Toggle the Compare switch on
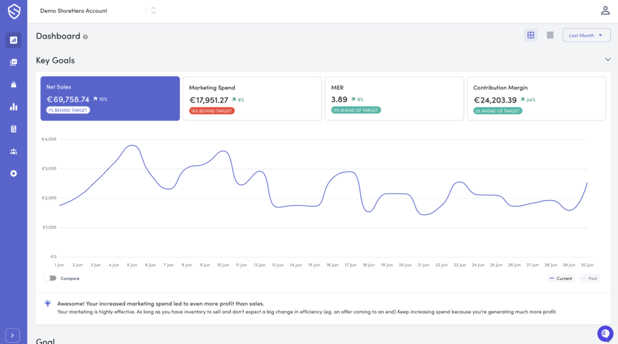The width and height of the screenshot is (618, 344). click(49, 278)
